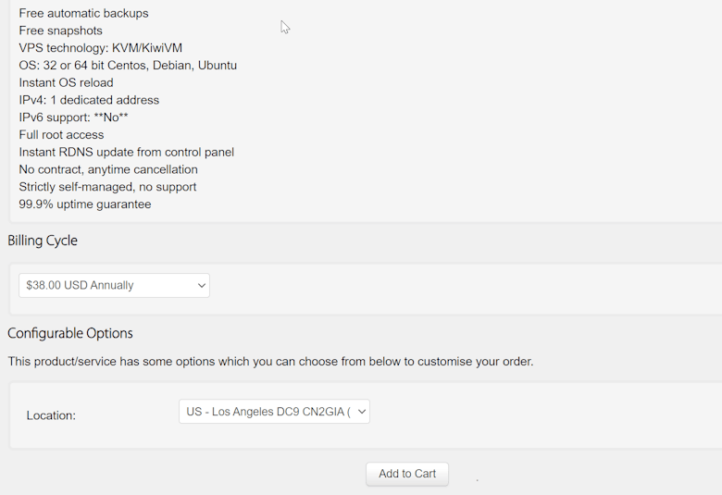Select the 'VPS technology: KVM/KiwiVM' line
722x495 pixels.
[100, 48]
